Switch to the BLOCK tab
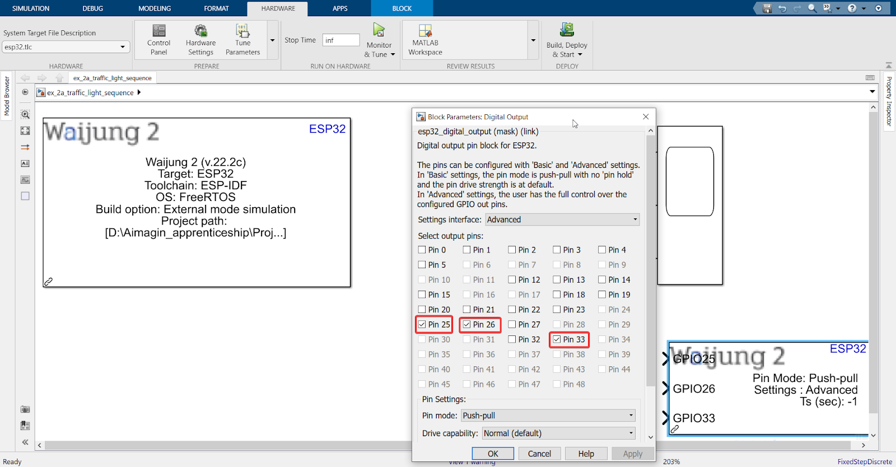 (x=402, y=8)
